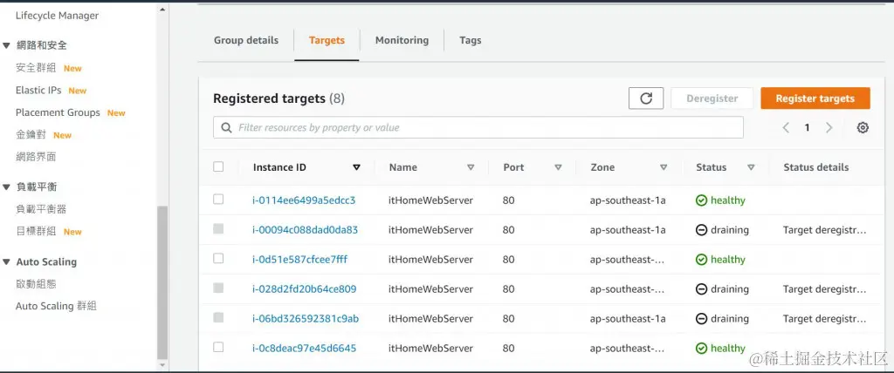Open table preferences gear icon
Image resolution: width=894 pixels, height=373 pixels.
(863, 127)
